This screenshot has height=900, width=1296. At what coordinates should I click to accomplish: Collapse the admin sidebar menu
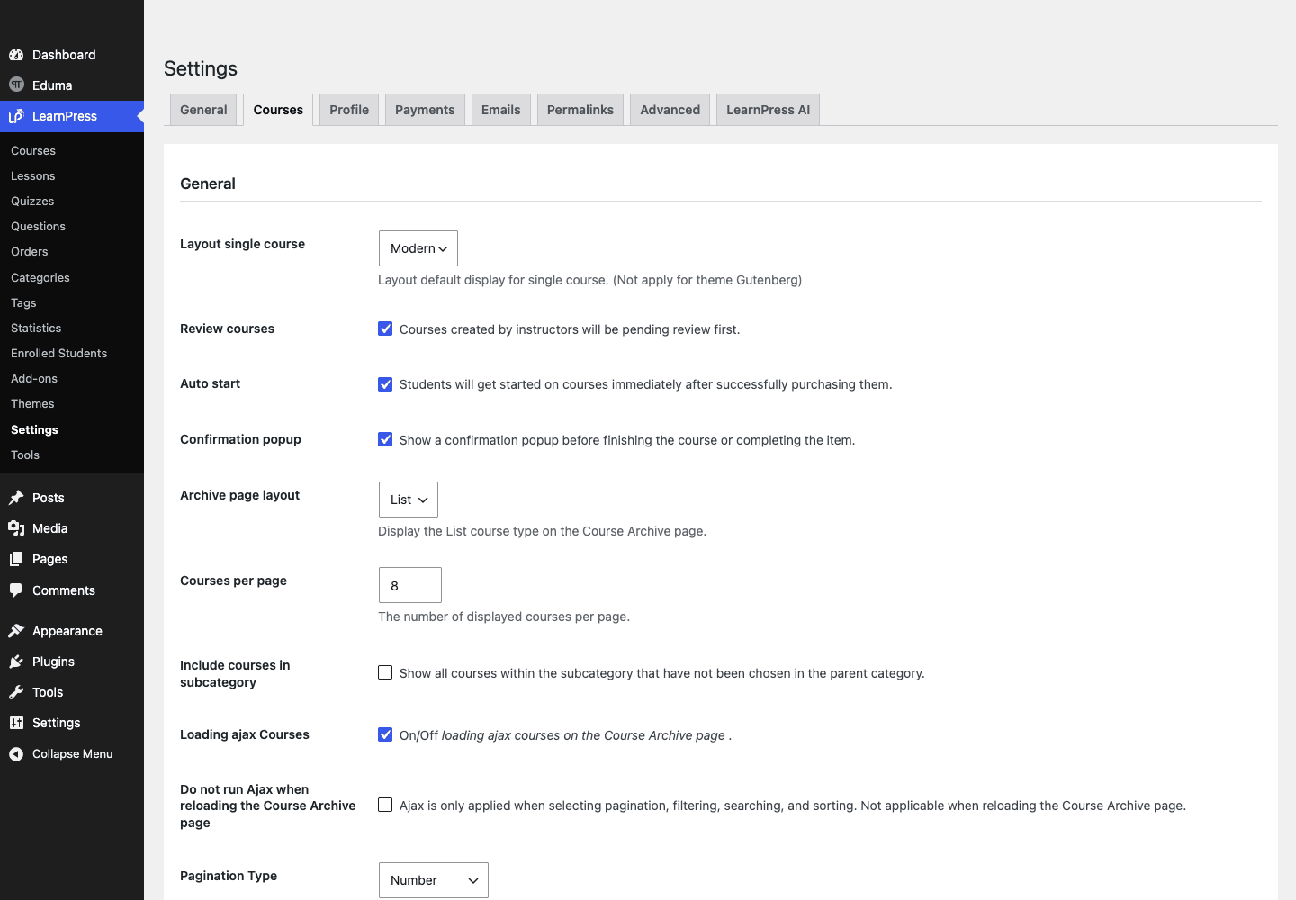[72, 754]
